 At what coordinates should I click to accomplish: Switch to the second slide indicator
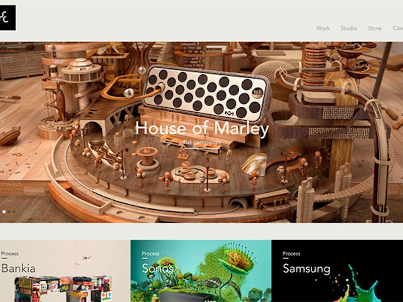click(9, 211)
